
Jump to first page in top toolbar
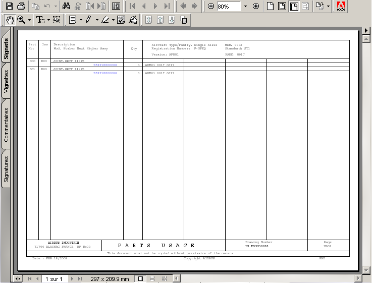click(132, 6)
